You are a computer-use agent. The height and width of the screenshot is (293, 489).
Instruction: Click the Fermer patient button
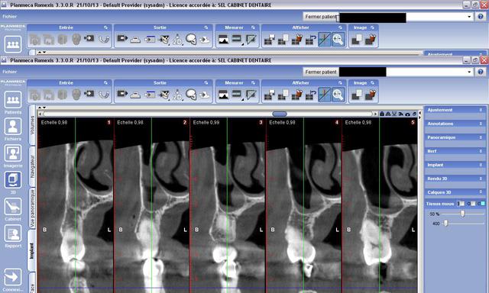[x=321, y=72]
